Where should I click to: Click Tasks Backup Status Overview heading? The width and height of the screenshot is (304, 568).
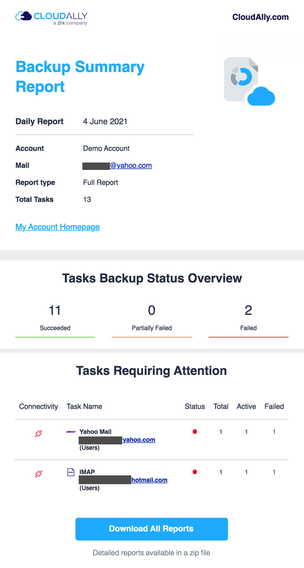click(152, 278)
